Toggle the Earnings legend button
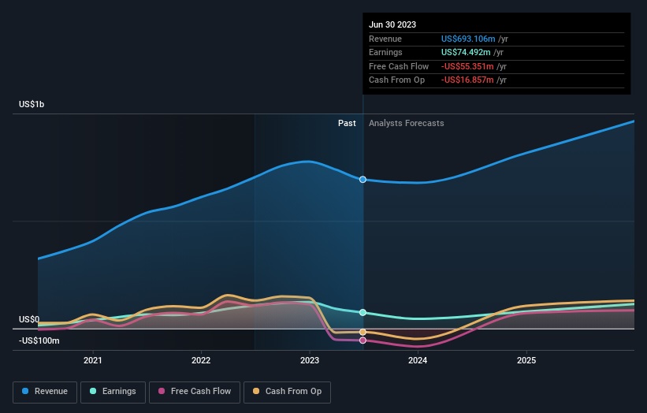The image size is (647, 413). (113, 392)
